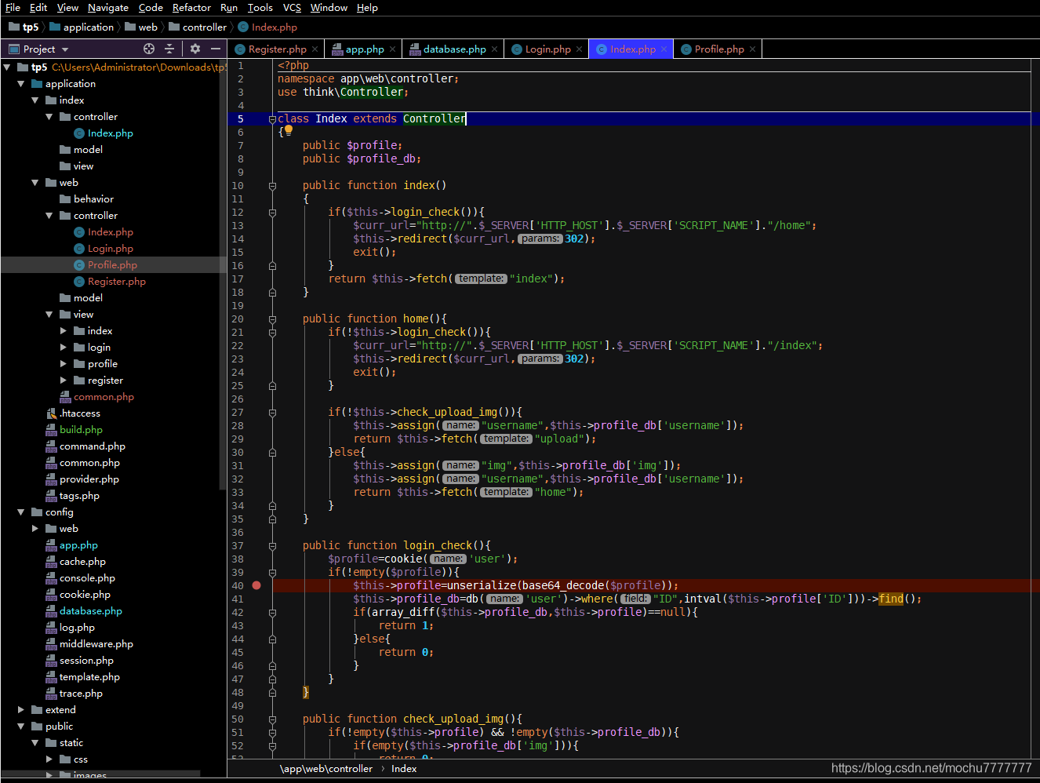Select middleware.php in config folder
This screenshot has width=1040, height=783.
tap(96, 644)
